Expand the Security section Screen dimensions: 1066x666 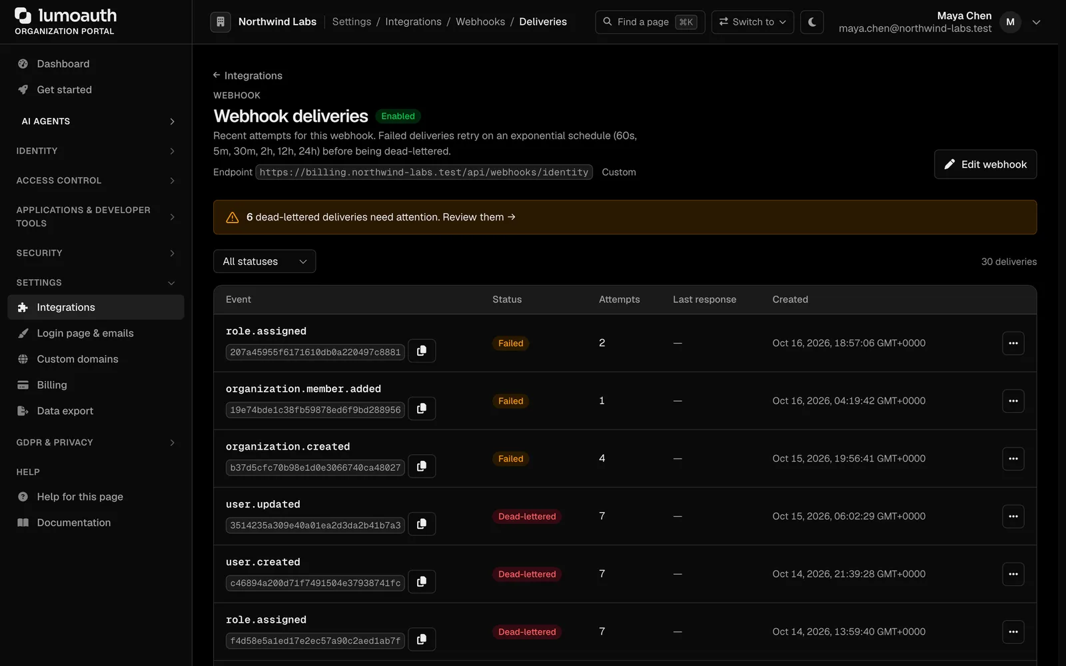point(96,253)
